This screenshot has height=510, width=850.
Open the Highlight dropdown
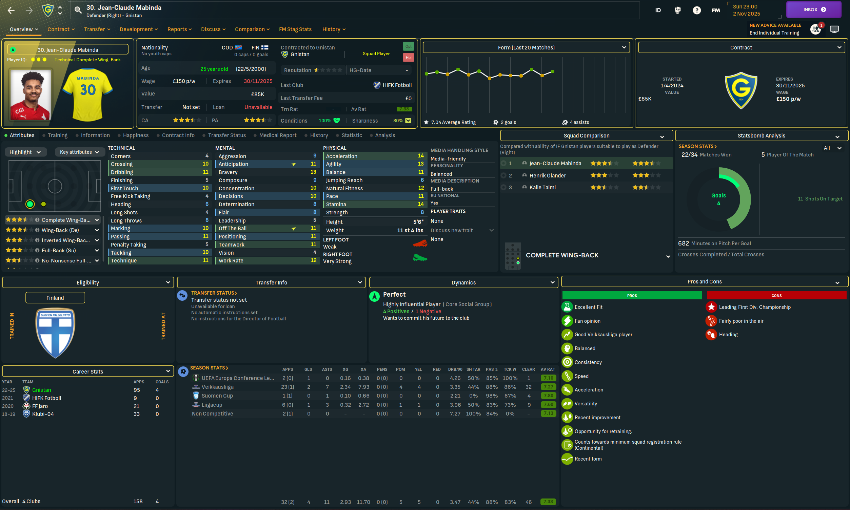tap(25, 152)
